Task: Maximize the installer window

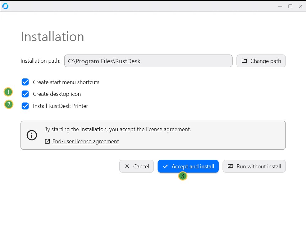Action: point(290,6)
